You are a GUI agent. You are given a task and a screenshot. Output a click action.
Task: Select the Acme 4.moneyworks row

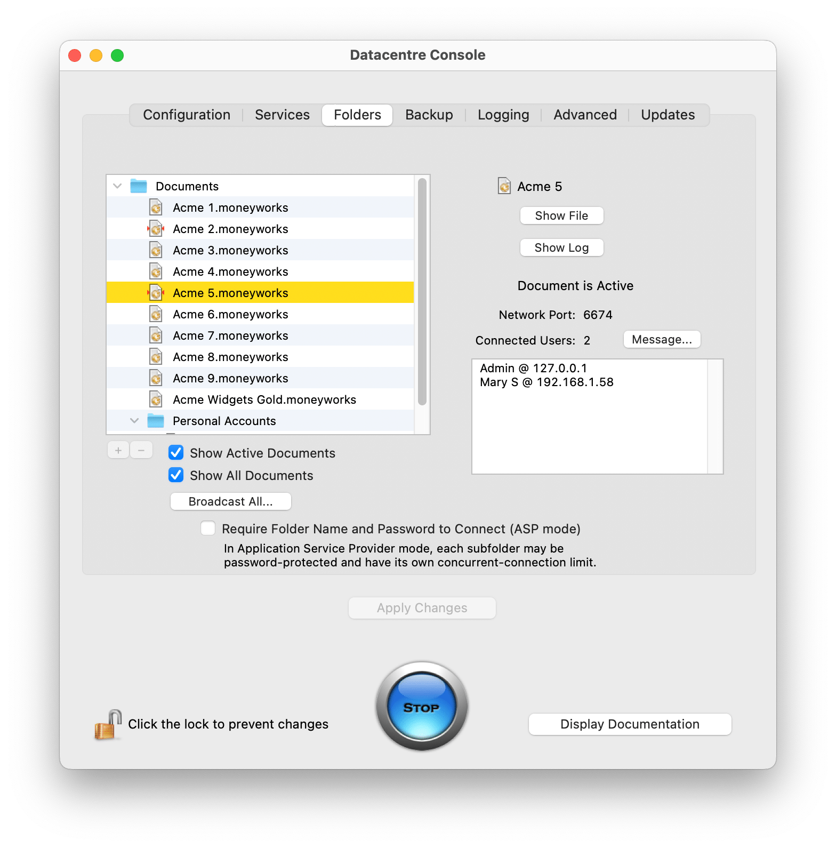(260, 271)
